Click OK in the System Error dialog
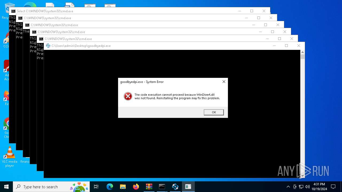The image size is (342, 192). point(214,112)
